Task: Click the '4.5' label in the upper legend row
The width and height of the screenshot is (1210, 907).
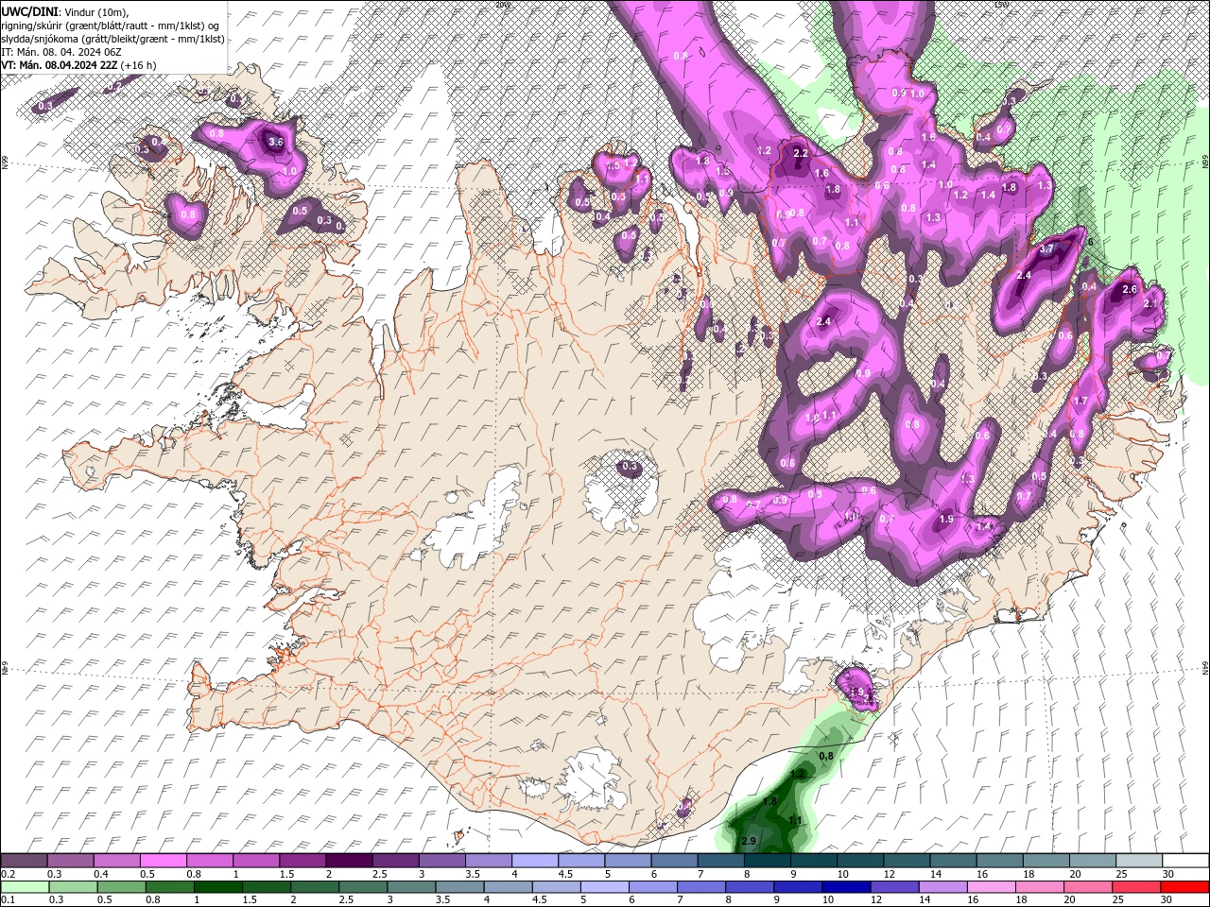Action: tap(565, 873)
